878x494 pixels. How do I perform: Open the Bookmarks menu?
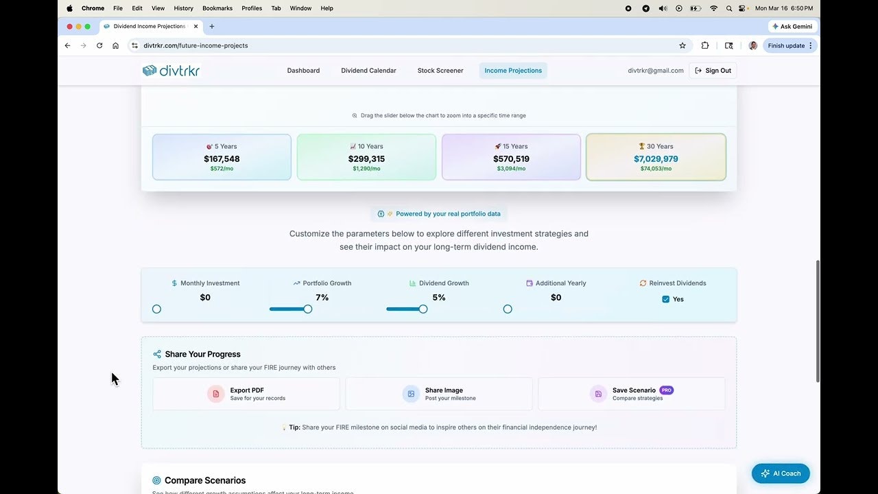217,8
